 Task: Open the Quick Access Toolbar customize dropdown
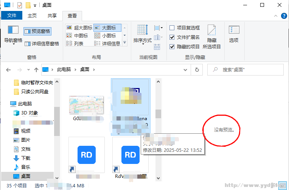tap(35, 6)
